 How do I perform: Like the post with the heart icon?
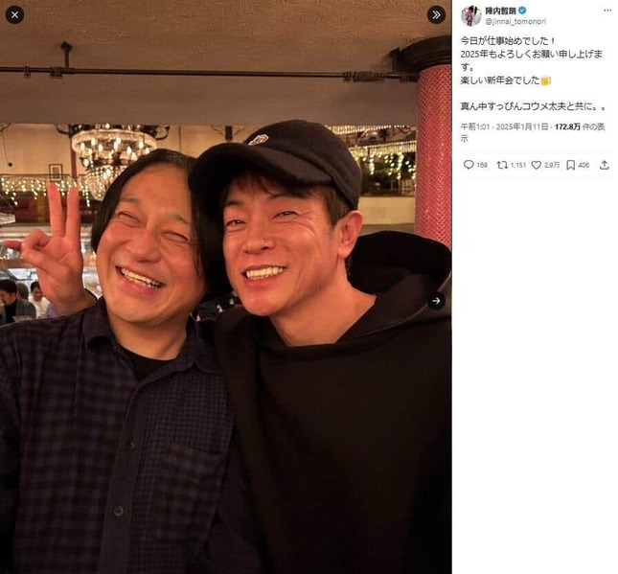[536, 165]
